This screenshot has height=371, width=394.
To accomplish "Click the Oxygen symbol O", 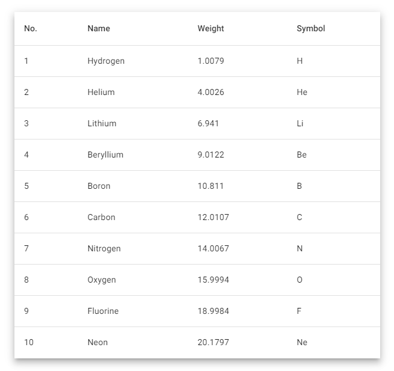I will point(300,280).
